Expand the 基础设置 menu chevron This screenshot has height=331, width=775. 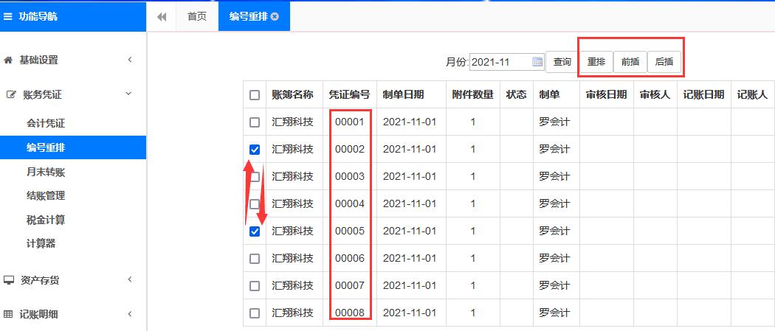point(129,60)
